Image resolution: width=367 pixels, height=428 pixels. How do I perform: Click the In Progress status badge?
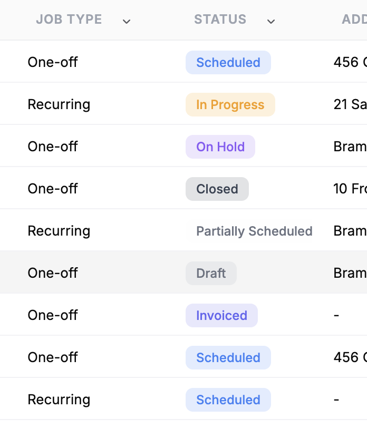[230, 104]
